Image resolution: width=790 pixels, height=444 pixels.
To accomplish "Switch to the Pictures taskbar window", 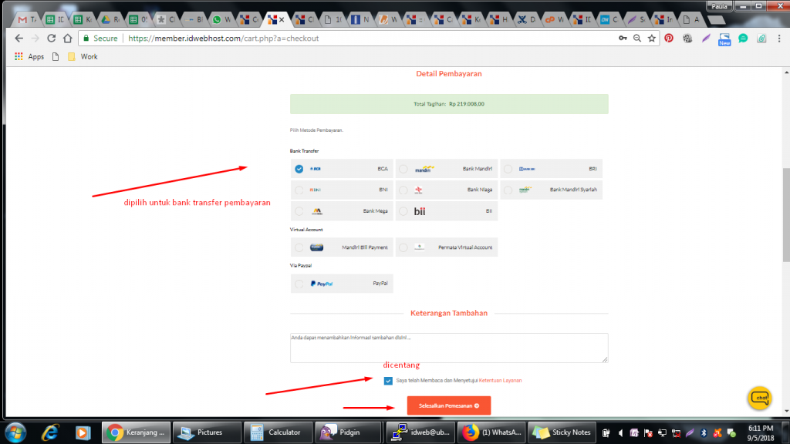I will click(x=207, y=432).
